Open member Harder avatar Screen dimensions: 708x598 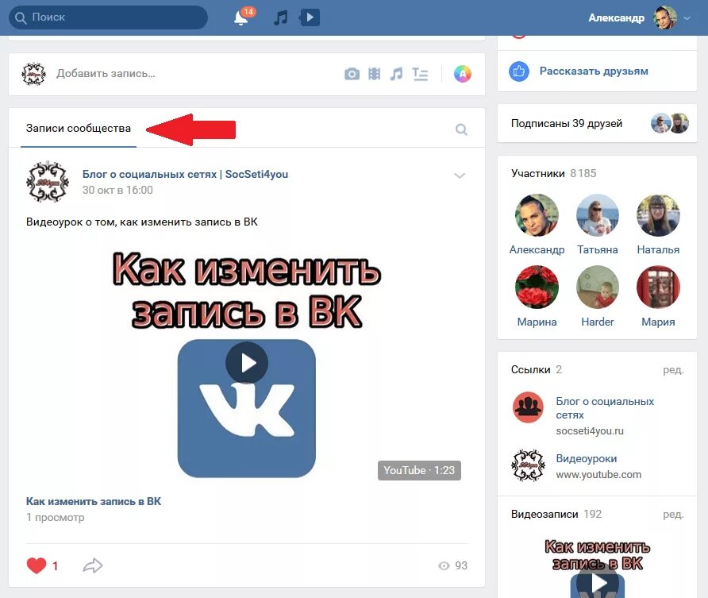point(598,287)
